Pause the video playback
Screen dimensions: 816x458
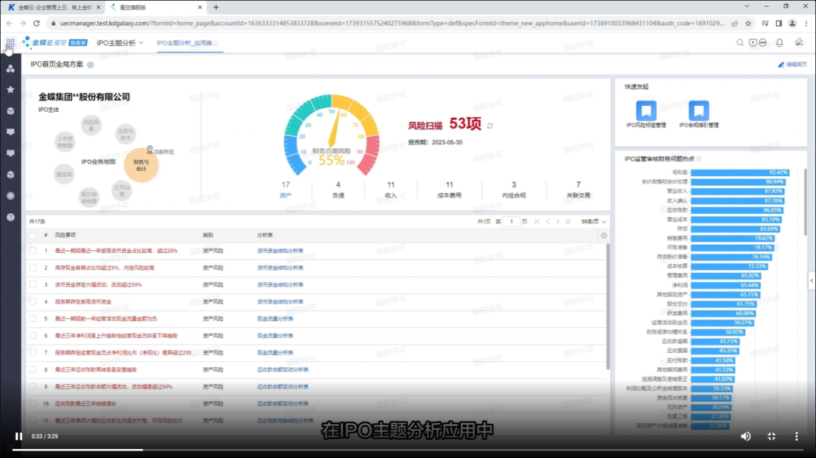point(19,436)
